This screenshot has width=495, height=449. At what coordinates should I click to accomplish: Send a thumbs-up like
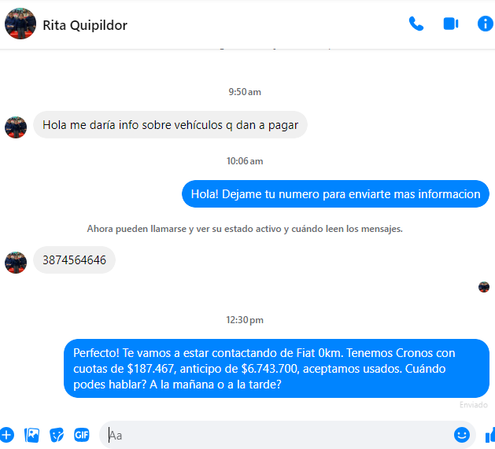click(x=490, y=436)
